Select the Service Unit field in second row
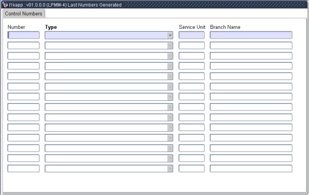 click(x=192, y=45)
